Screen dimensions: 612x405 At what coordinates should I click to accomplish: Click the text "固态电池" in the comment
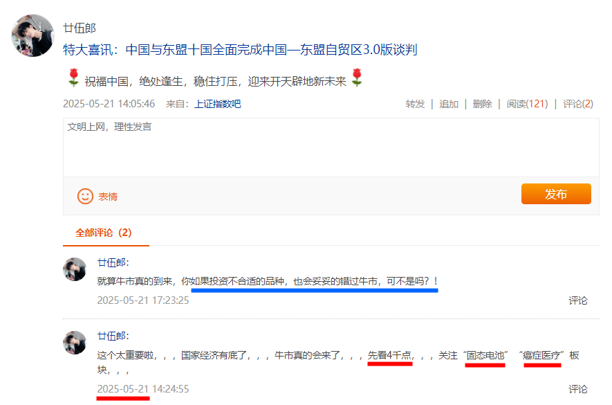click(x=485, y=355)
